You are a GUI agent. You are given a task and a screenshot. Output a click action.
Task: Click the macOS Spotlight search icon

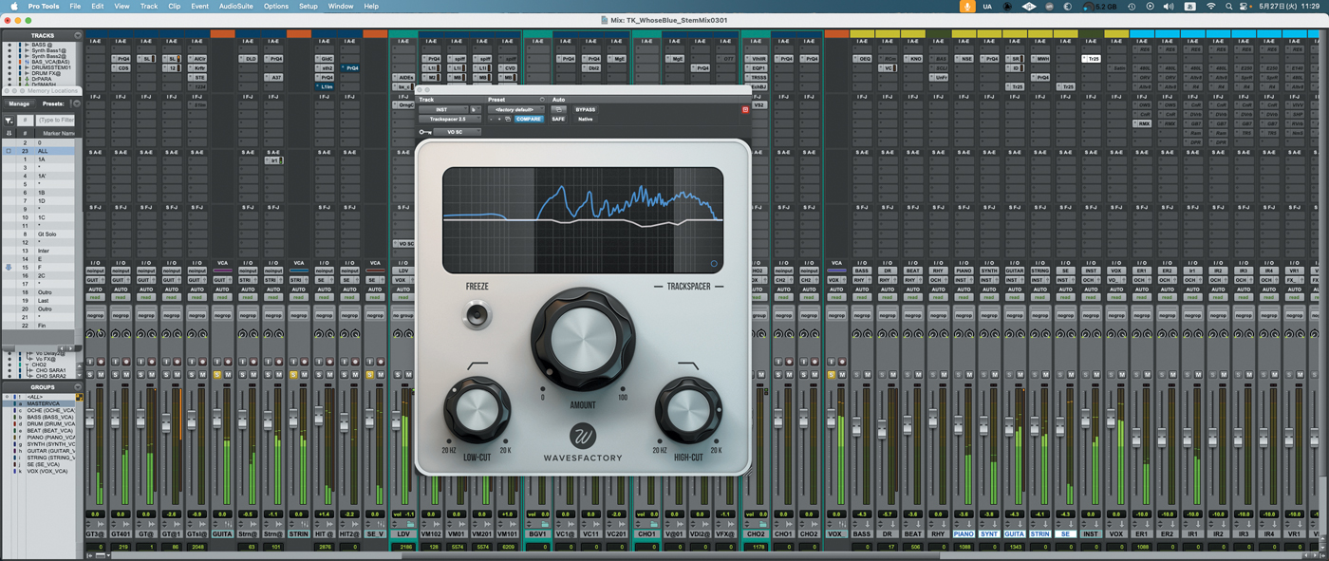click(1229, 6)
